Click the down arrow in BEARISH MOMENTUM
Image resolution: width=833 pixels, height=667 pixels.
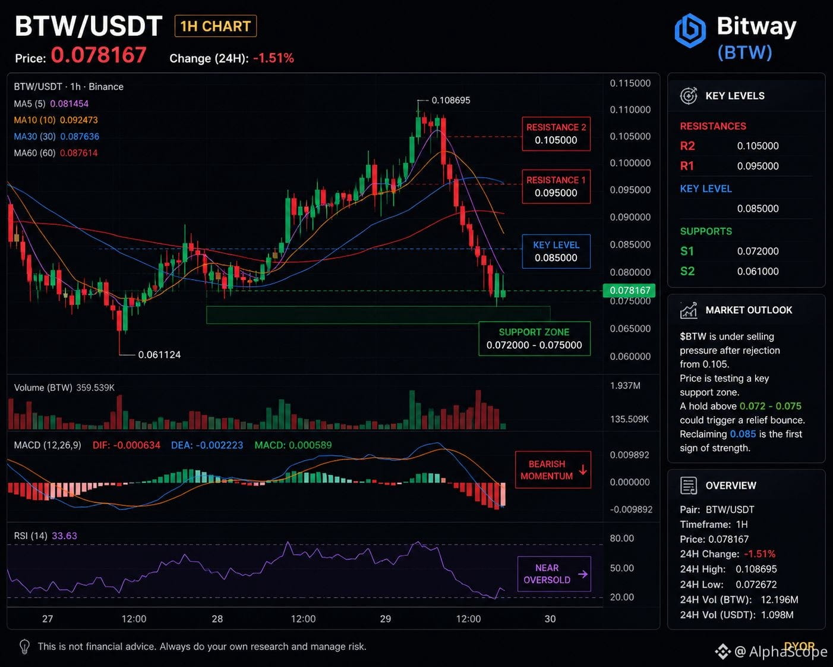coord(583,470)
